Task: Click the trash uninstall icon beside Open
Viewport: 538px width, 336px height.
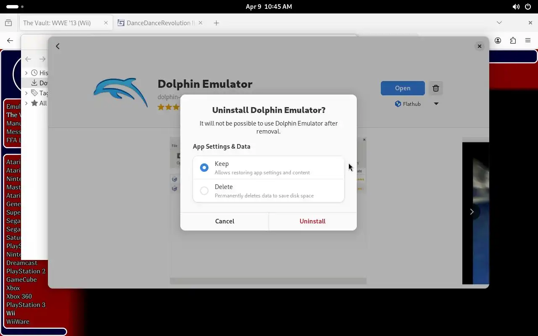Action: (x=436, y=88)
